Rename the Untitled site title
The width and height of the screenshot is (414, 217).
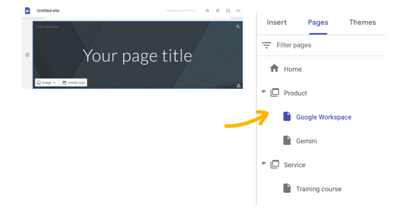[x=48, y=11]
